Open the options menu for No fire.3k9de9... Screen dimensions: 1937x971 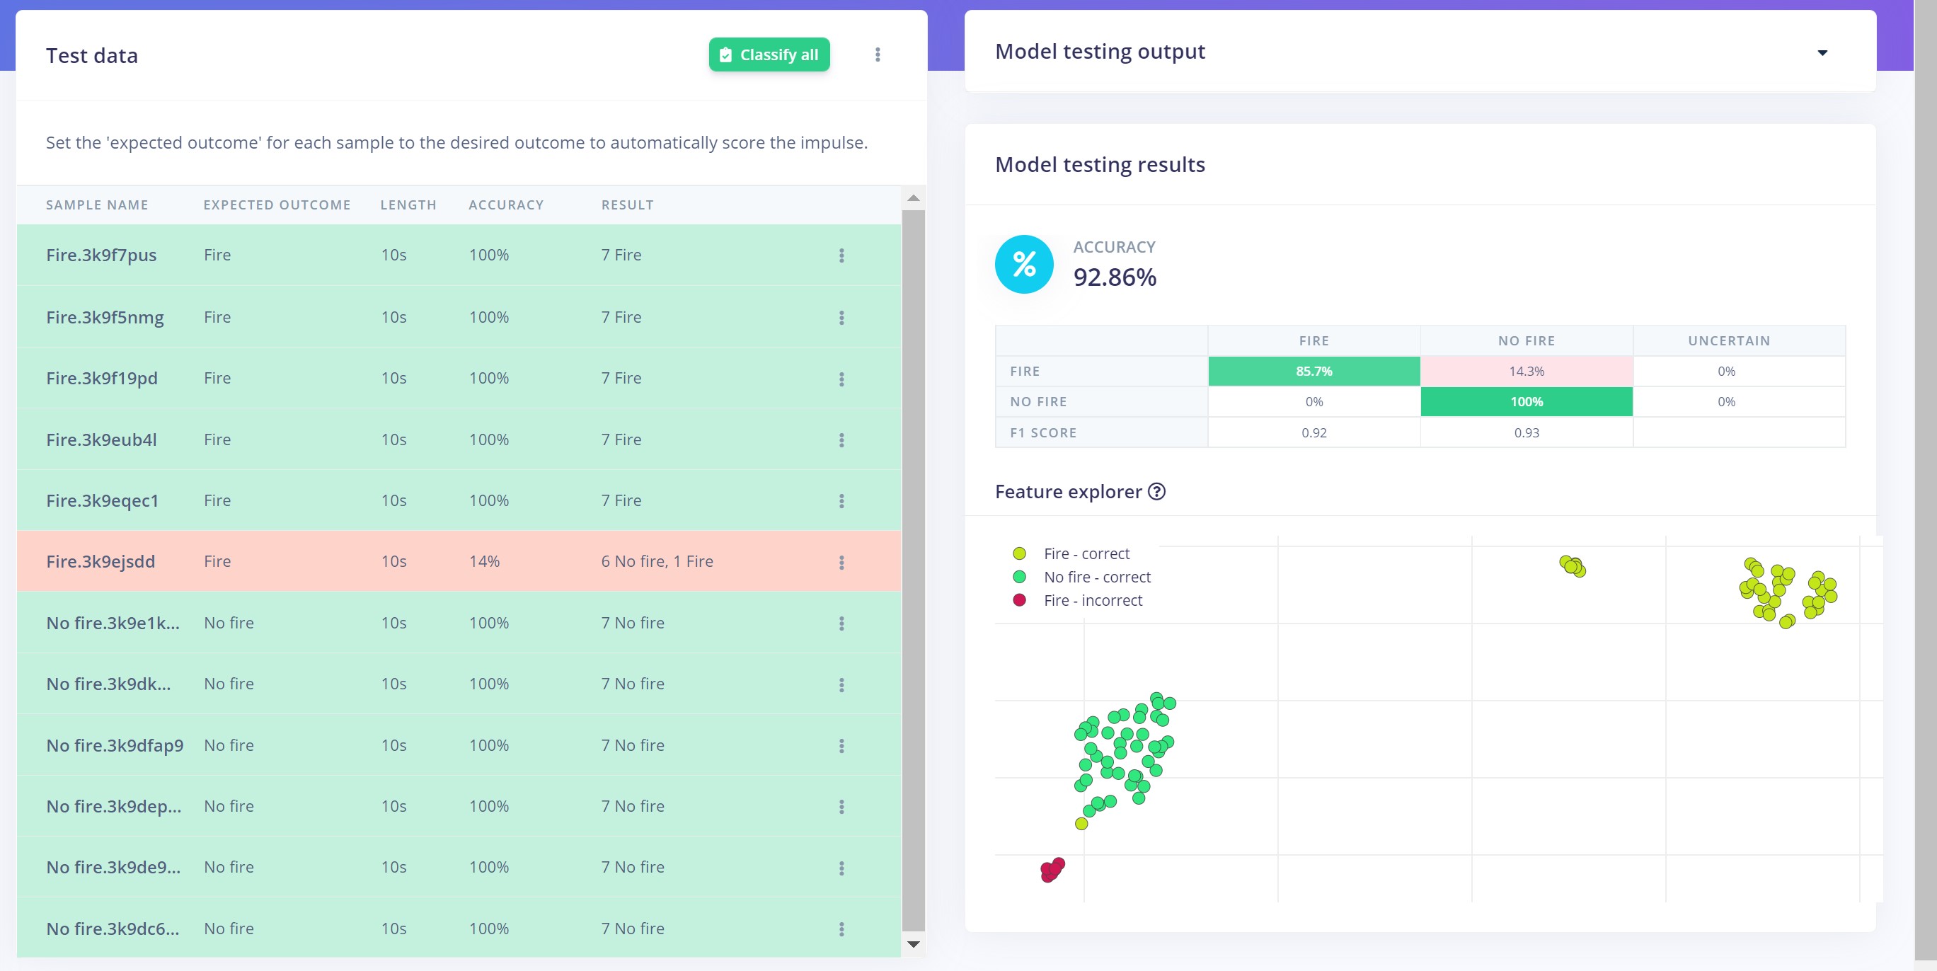point(841,868)
